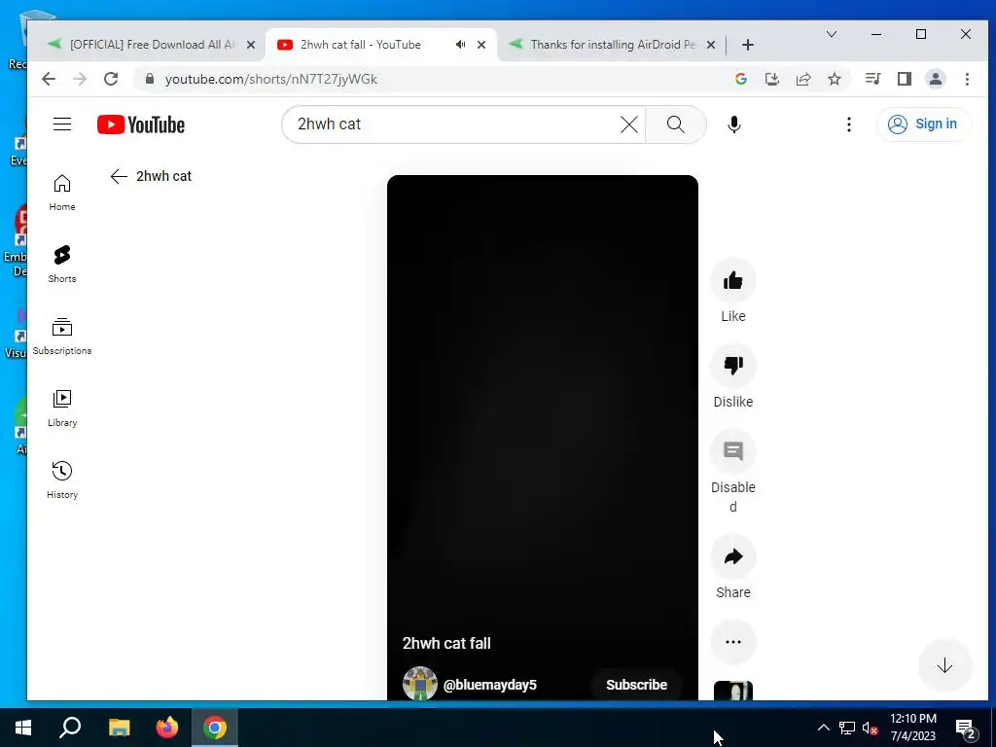Close the AirDroid Free Download tab

[251, 45]
